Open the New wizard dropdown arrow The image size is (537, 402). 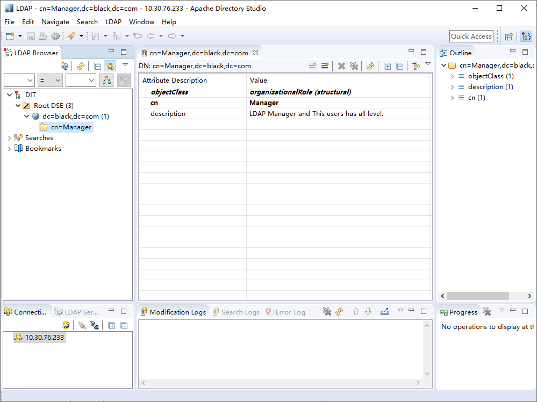pyautogui.click(x=20, y=36)
